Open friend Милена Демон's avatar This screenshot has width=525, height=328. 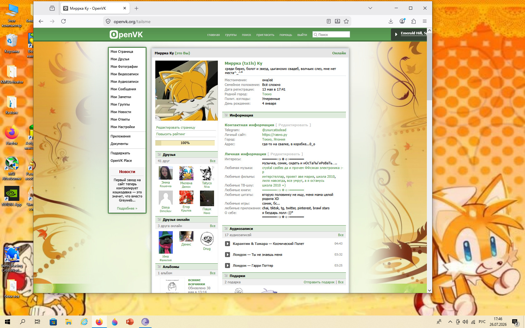pos(186,173)
